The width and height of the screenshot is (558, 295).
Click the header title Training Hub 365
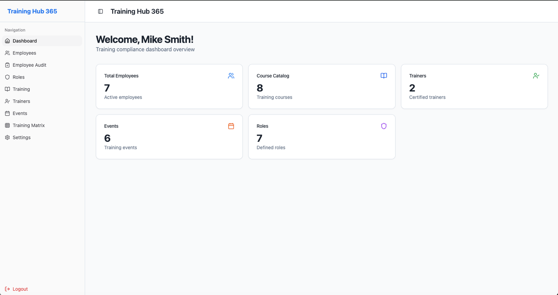pos(137,12)
